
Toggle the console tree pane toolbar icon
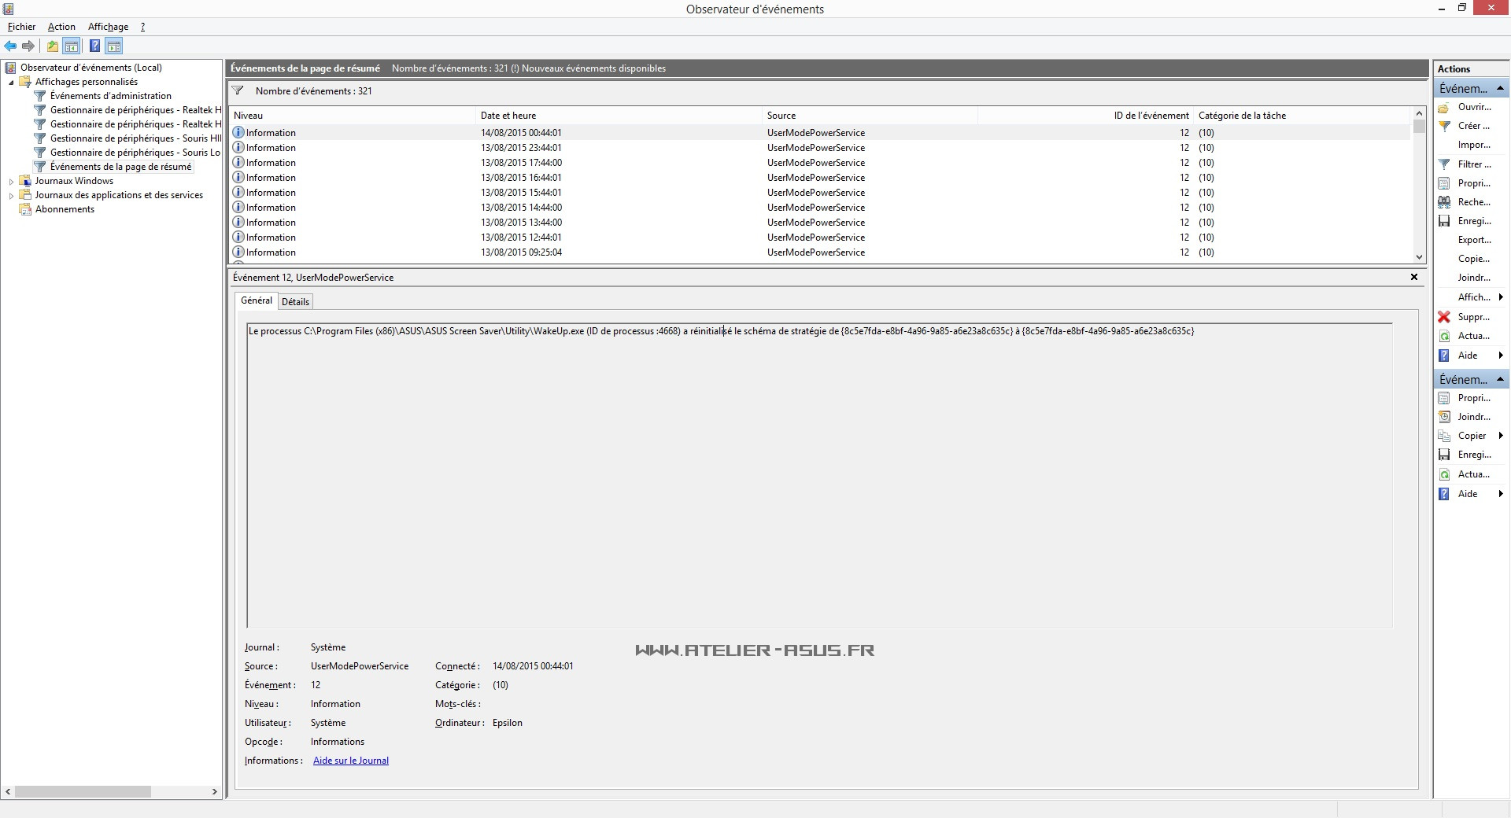coord(72,46)
